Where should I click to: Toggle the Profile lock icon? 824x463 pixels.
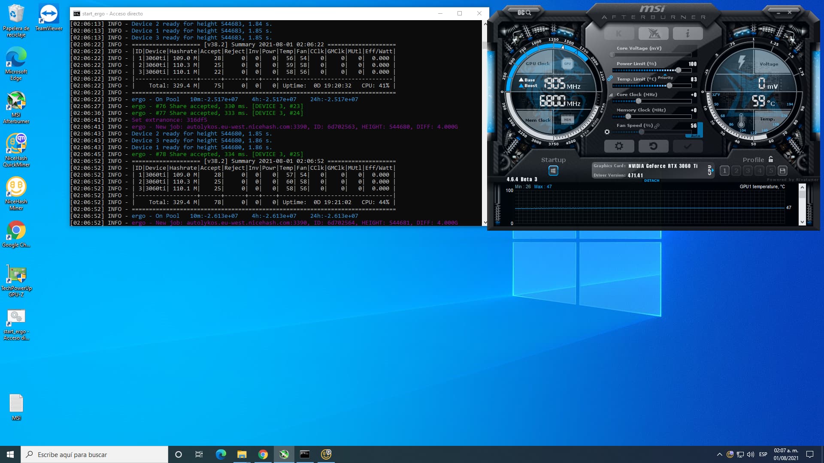[x=771, y=159]
